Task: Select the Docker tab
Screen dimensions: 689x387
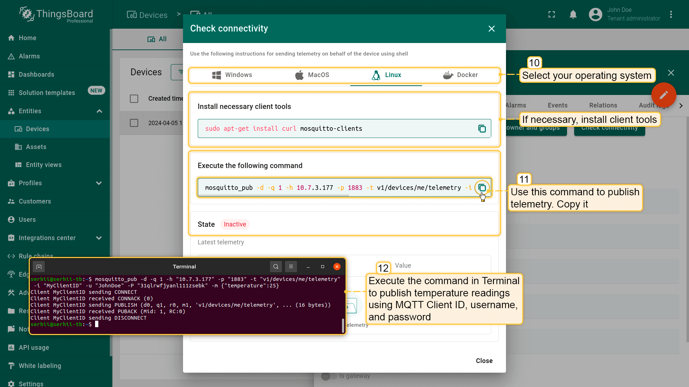Action: (x=460, y=75)
